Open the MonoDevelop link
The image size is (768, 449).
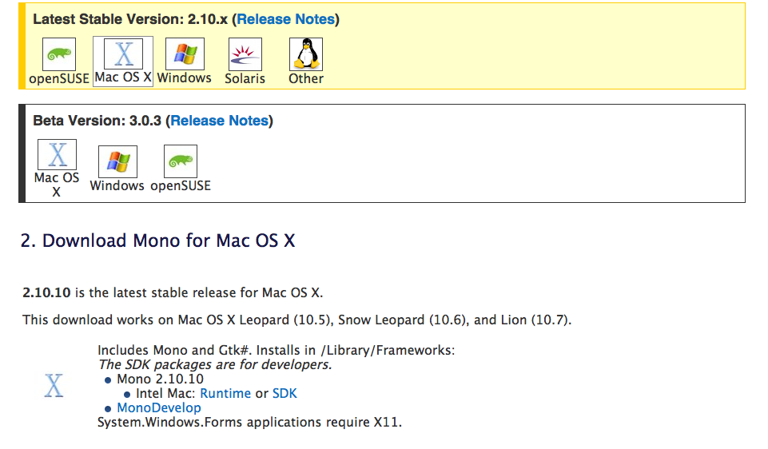(159, 408)
